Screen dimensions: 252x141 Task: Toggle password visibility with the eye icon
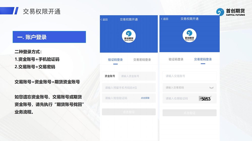click(211, 88)
